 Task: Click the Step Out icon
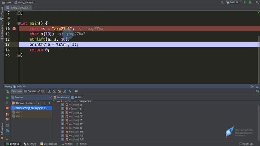tap(65, 91)
